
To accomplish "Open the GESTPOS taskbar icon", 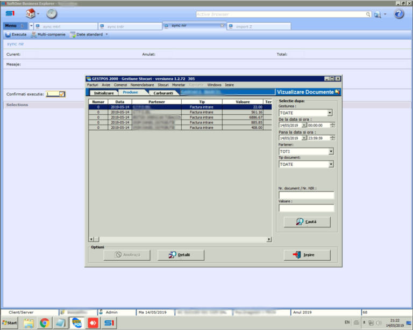I will (x=77, y=322).
